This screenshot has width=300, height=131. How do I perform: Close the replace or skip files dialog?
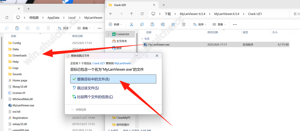[157, 56]
